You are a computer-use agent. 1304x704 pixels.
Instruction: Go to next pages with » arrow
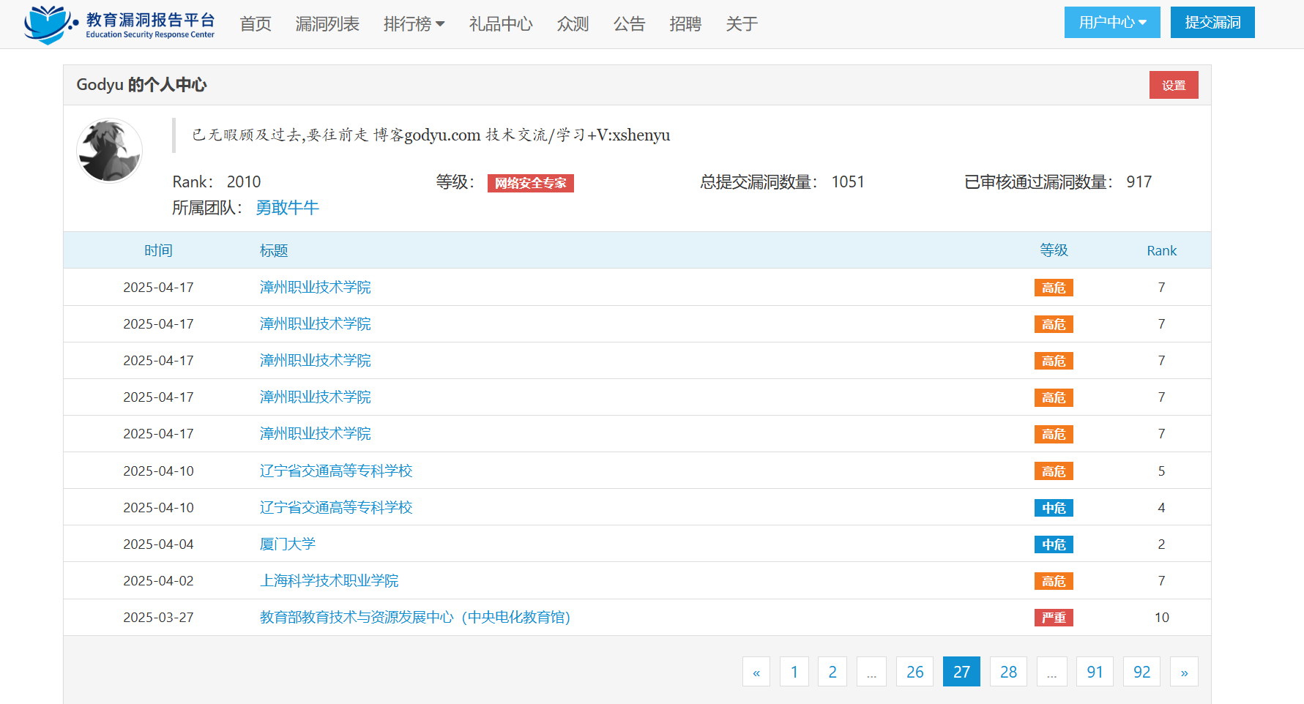click(x=1184, y=672)
